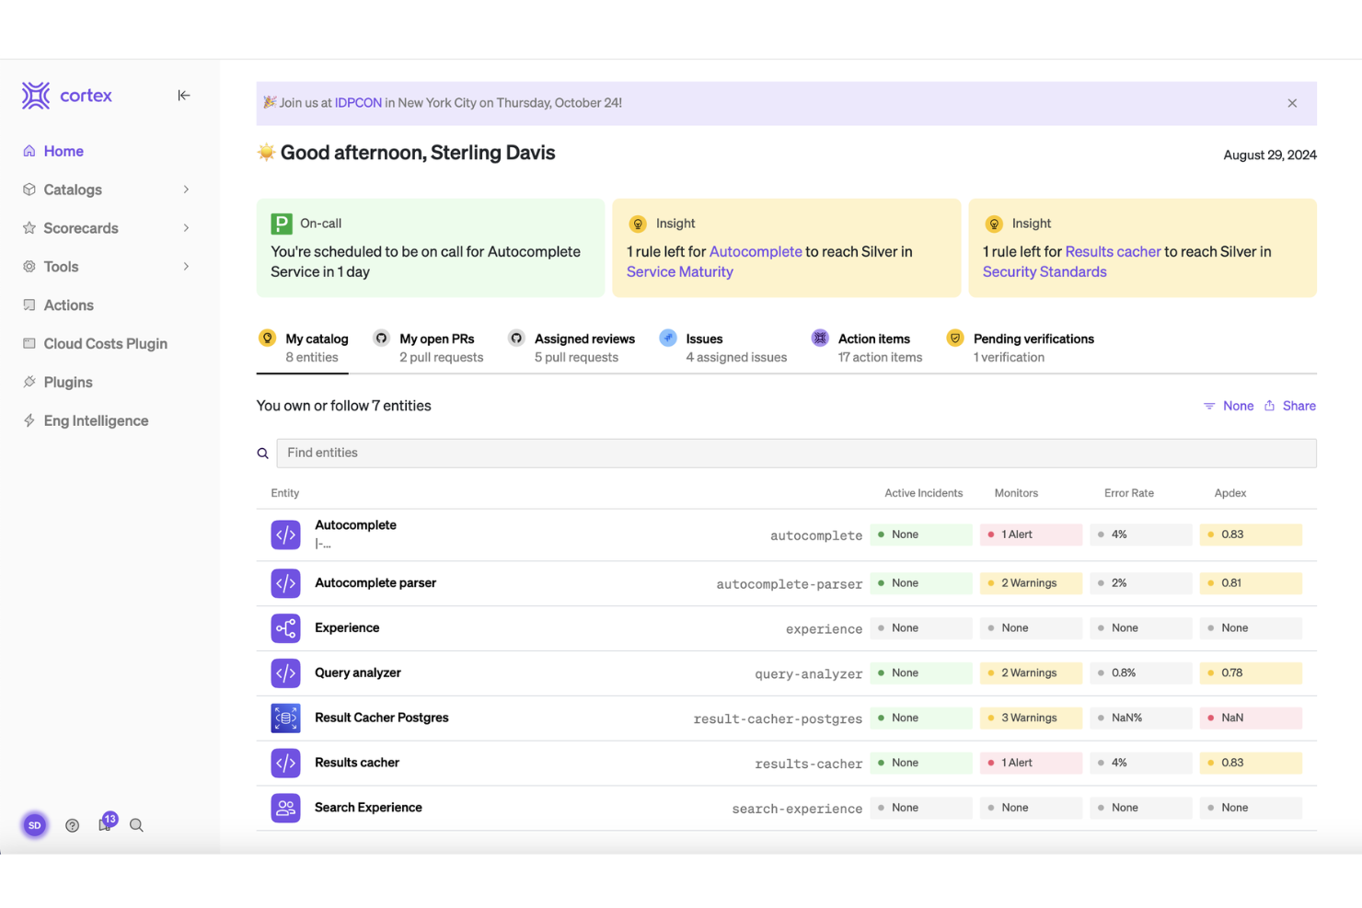The image size is (1362, 908).
Task: Dismiss the IDPCON announcement banner
Action: point(1292,103)
